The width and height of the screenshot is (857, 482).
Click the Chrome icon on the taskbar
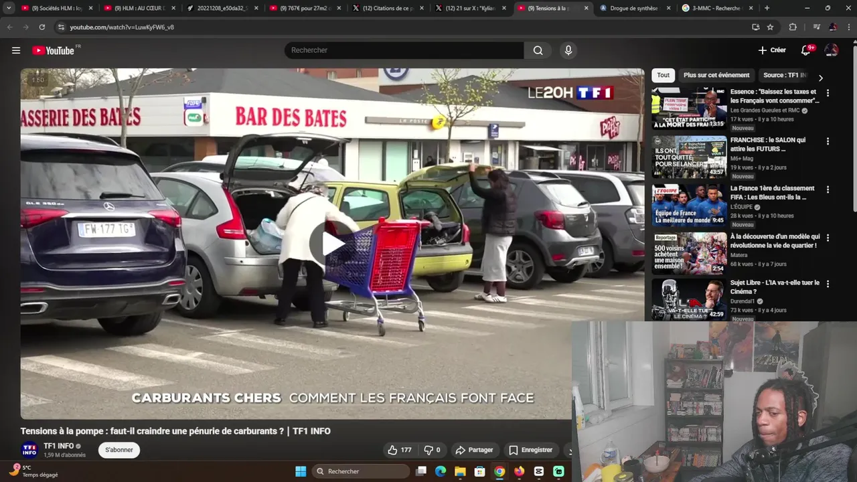499,471
